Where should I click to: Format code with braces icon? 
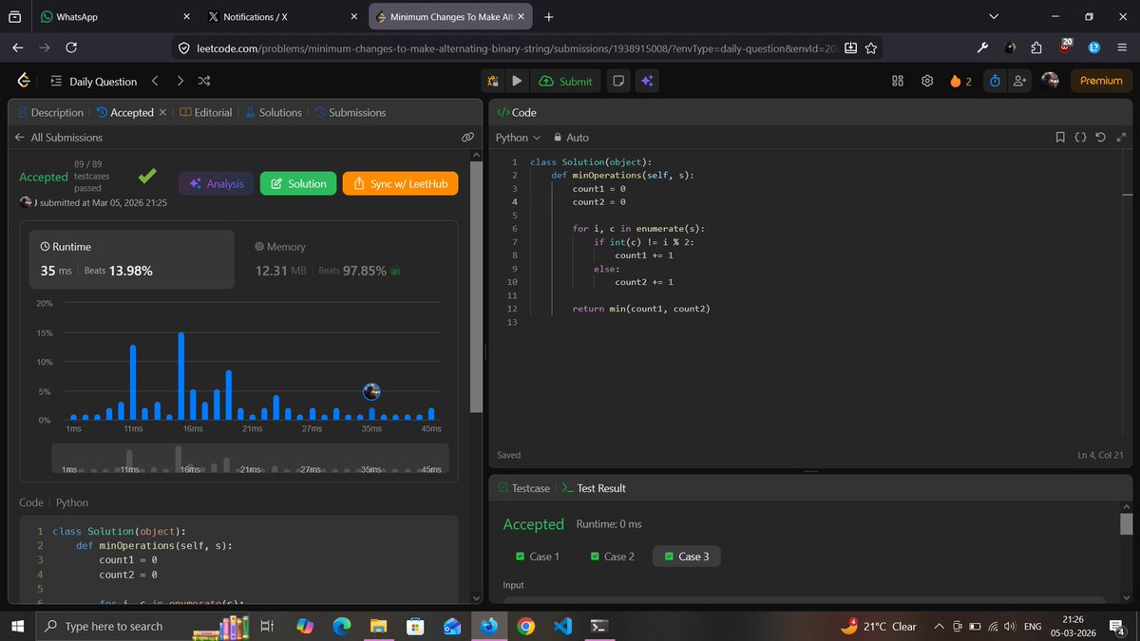(x=1080, y=138)
